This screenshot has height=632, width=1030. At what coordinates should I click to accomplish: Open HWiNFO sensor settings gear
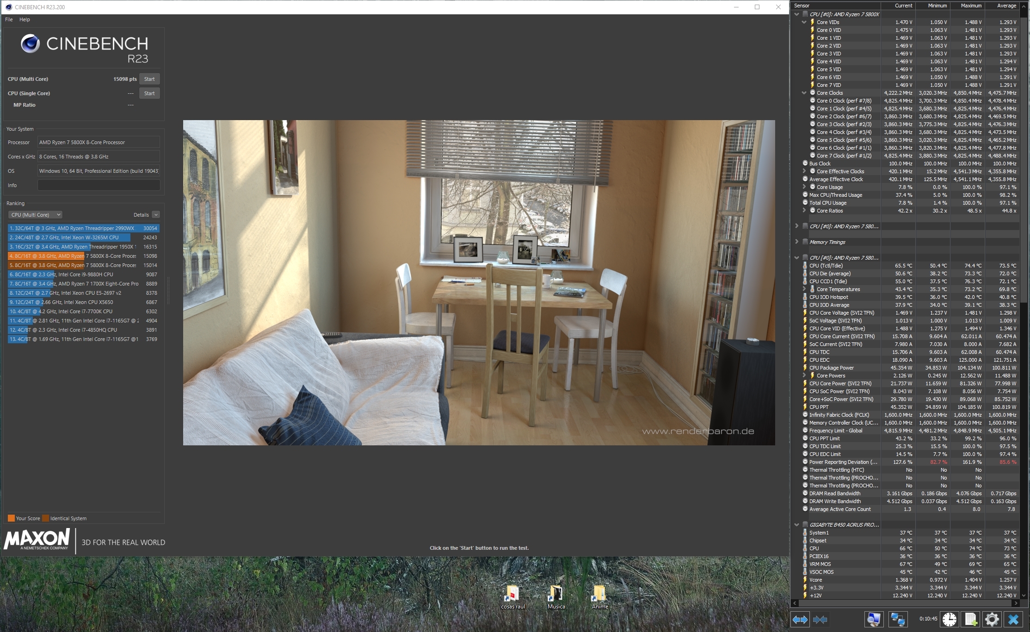[992, 619]
